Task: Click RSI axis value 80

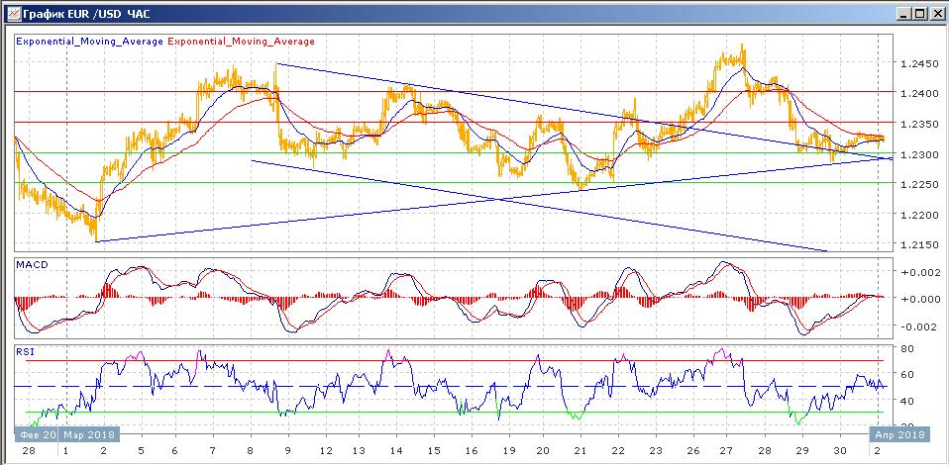Action: click(x=906, y=349)
